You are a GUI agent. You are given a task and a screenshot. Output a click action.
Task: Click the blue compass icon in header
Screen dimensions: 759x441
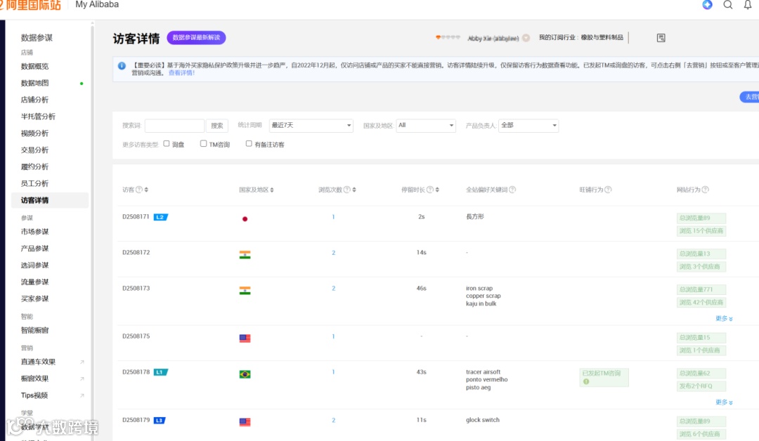707,5
